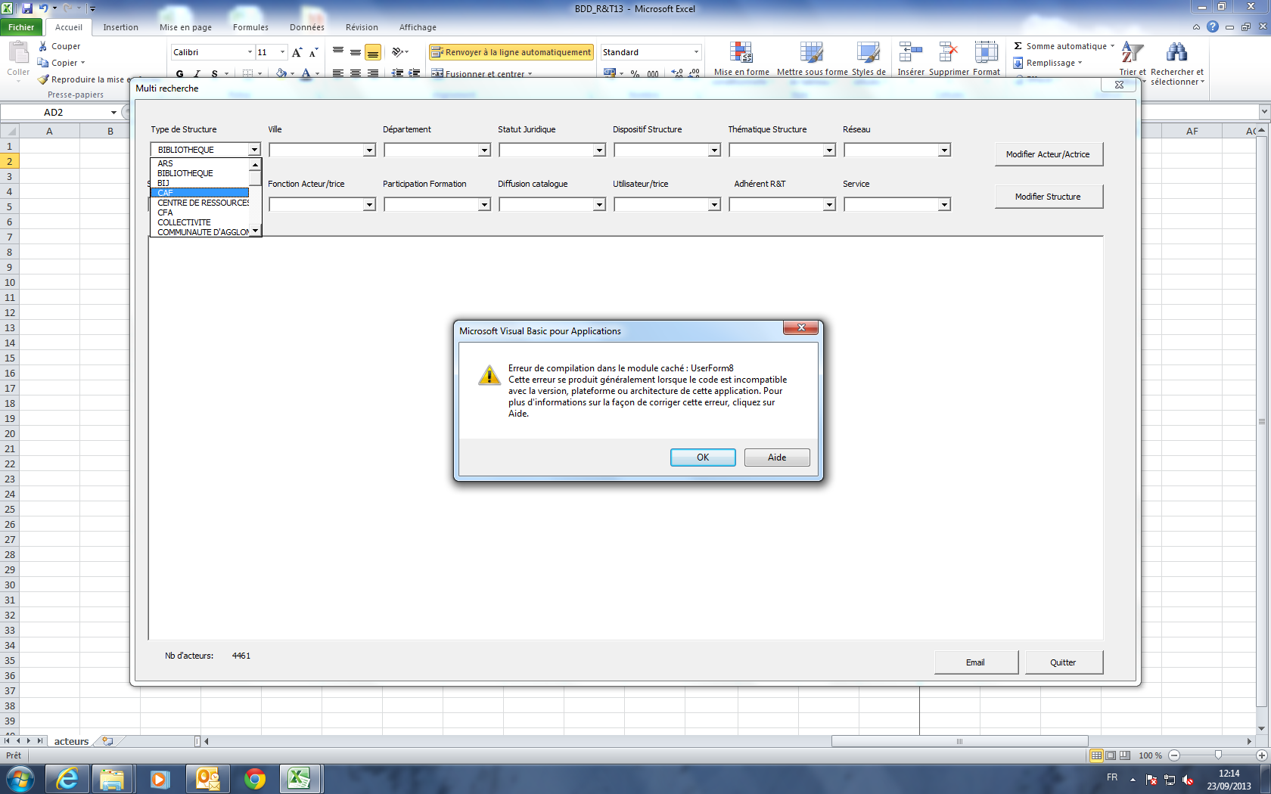Click the Quitter button
Image resolution: width=1271 pixels, height=794 pixels.
(x=1063, y=662)
